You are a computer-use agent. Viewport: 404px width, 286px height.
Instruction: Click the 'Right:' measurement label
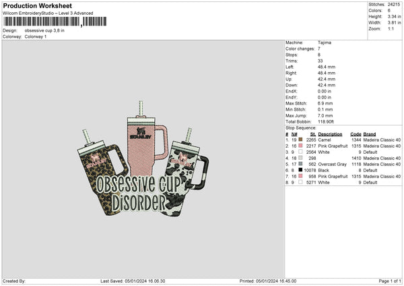click(x=291, y=73)
